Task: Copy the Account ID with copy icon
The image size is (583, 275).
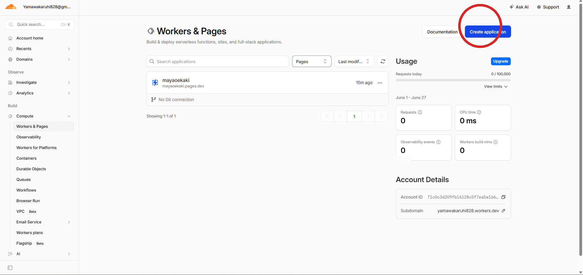Action: 503,197
